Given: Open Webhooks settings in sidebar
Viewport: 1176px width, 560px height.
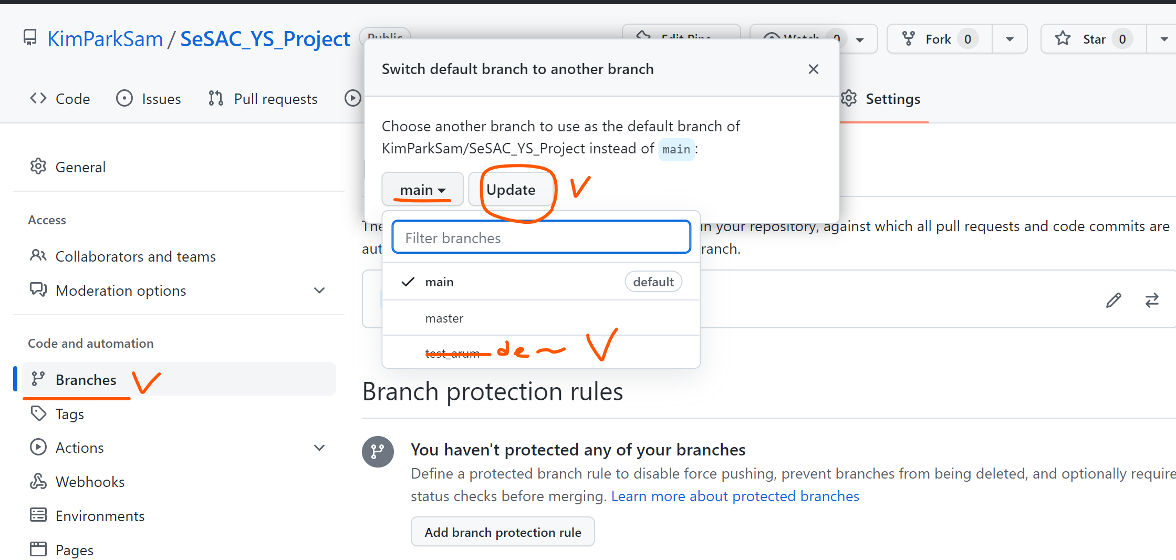Looking at the screenshot, I should (x=179, y=482).
